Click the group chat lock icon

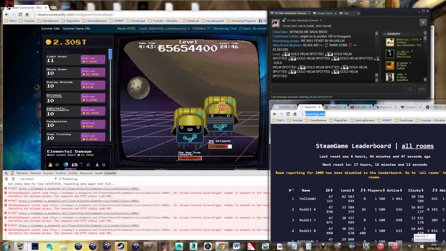[284, 20]
